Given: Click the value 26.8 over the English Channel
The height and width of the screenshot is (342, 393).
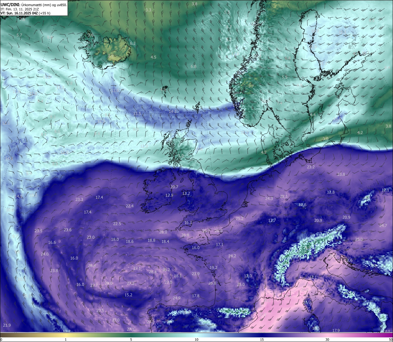Looking at the screenshot, I should click(x=185, y=235).
